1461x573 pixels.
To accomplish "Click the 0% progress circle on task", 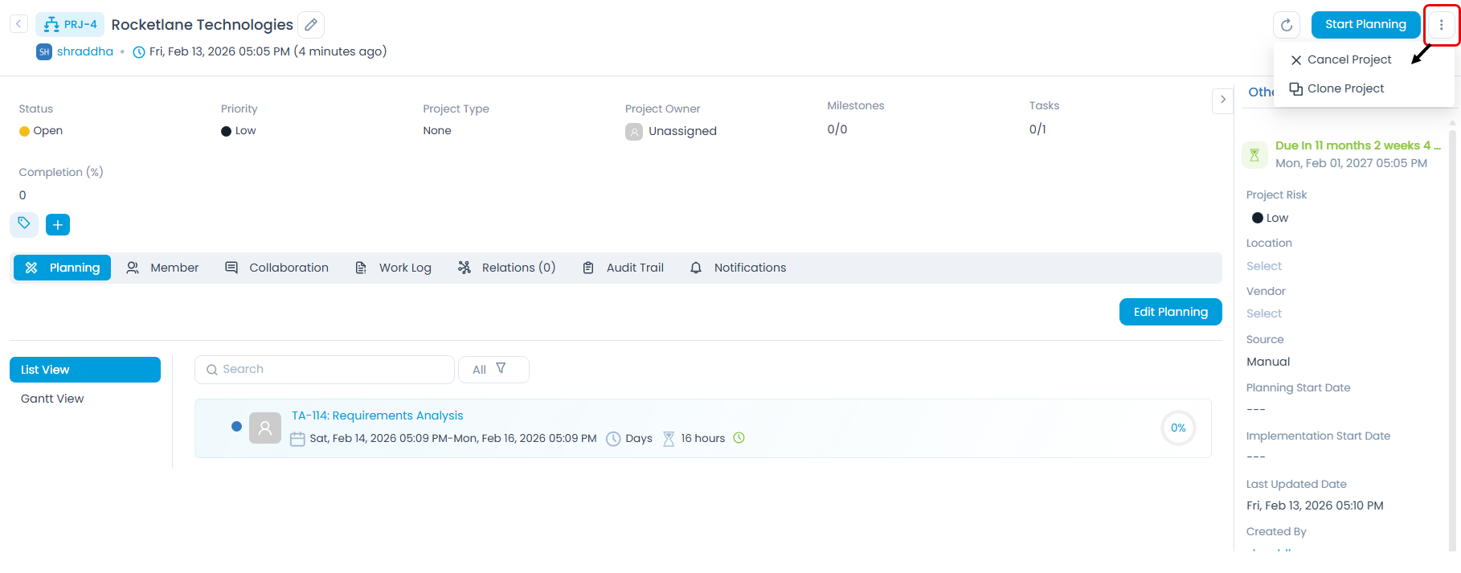I will 1177,428.
